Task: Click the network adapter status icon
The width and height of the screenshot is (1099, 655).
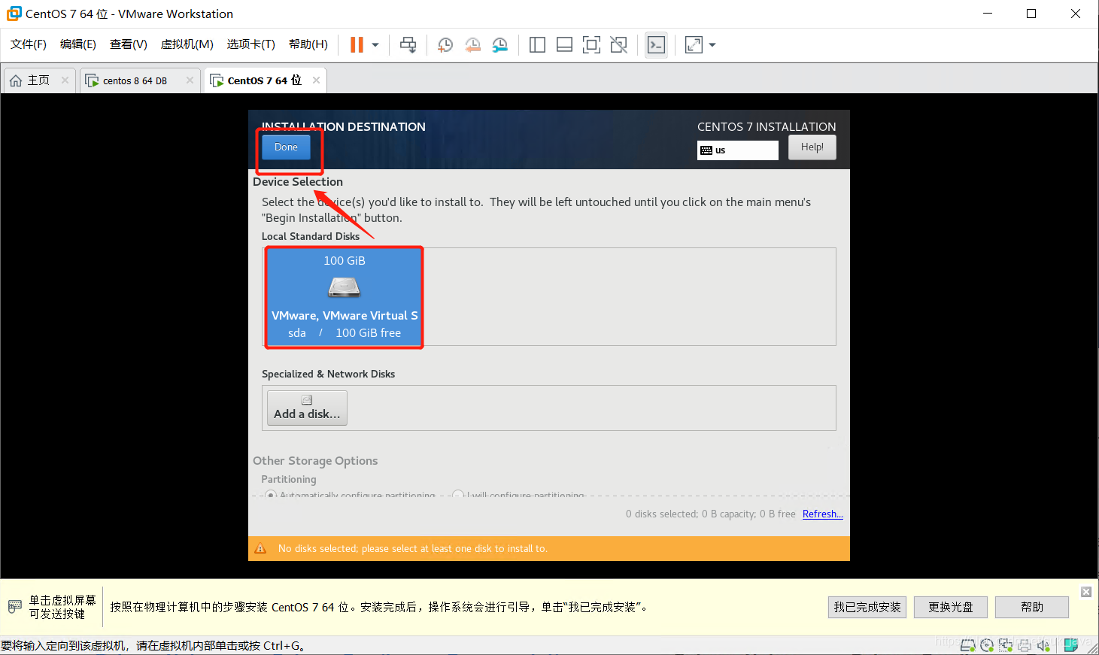Action: click(x=1006, y=645)
